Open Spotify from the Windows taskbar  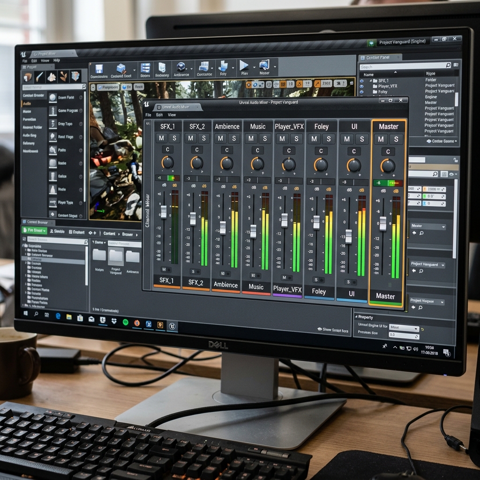(125, 322)
